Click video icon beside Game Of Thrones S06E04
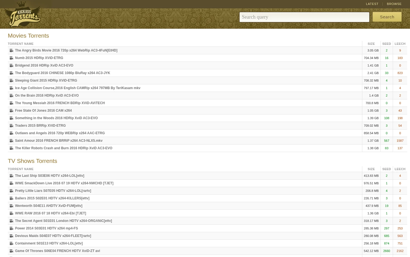Image resolution: width=410 pixels, height=257 pixels. coord(11,251)
